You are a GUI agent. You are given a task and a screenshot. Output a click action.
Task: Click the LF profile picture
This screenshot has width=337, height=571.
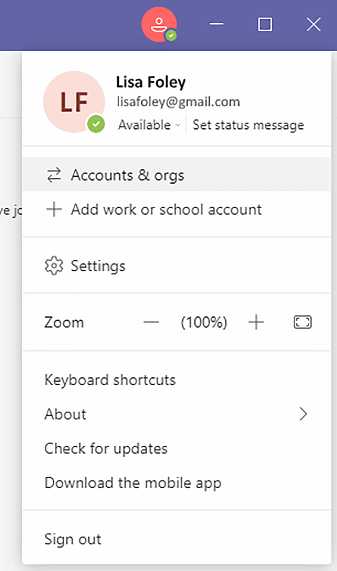pyautogui.click(x=74, y=101)
